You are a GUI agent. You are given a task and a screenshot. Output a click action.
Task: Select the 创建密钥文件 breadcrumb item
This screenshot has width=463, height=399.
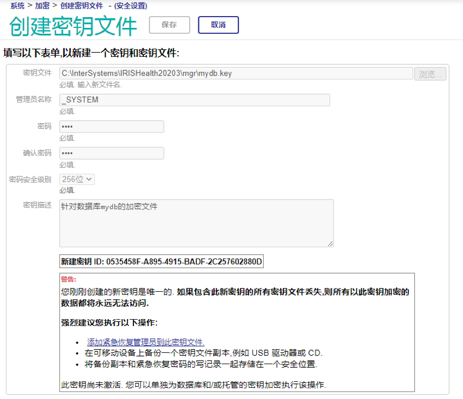(x=83, y=6)
